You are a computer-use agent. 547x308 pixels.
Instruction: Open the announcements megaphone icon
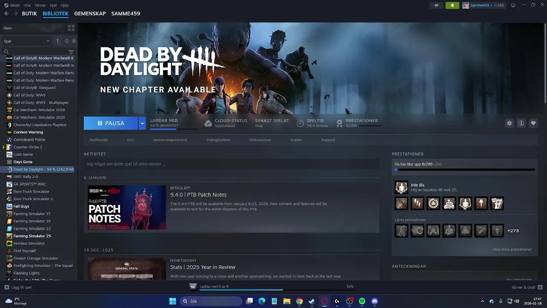click(x=436, y=5)
